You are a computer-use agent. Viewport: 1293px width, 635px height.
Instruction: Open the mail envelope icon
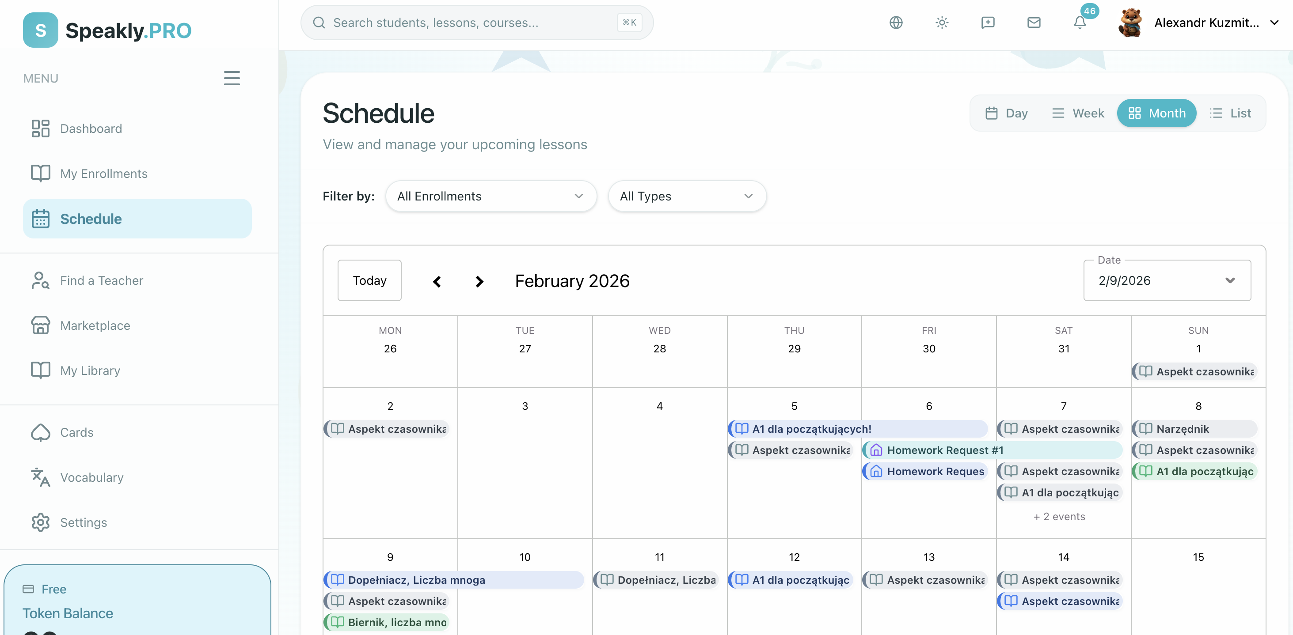(x=1034, y=23)
